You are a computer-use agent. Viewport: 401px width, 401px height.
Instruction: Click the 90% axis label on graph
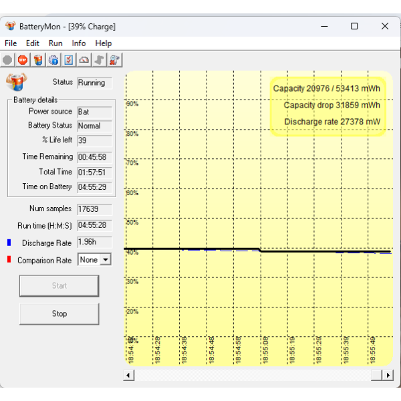tap(132, 104)
